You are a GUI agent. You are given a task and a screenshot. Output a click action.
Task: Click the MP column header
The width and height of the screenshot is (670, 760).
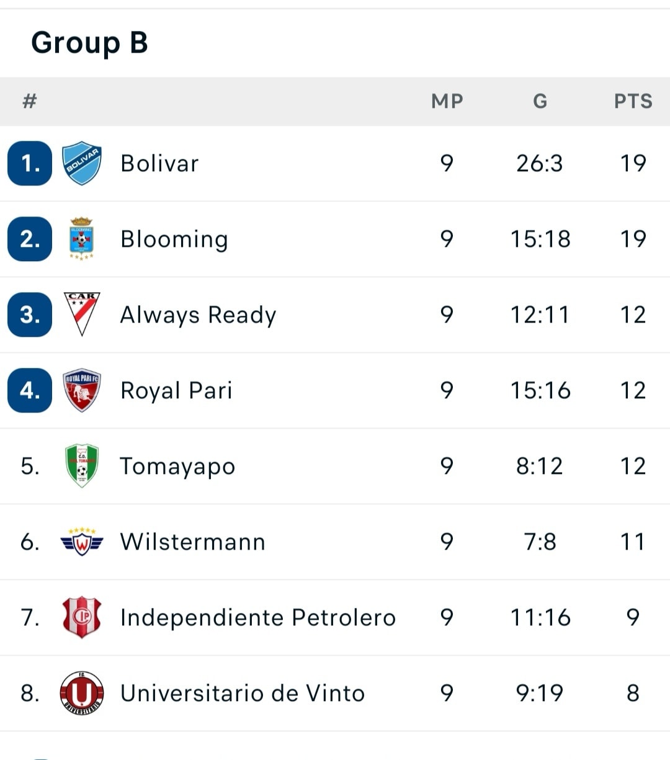447,101
